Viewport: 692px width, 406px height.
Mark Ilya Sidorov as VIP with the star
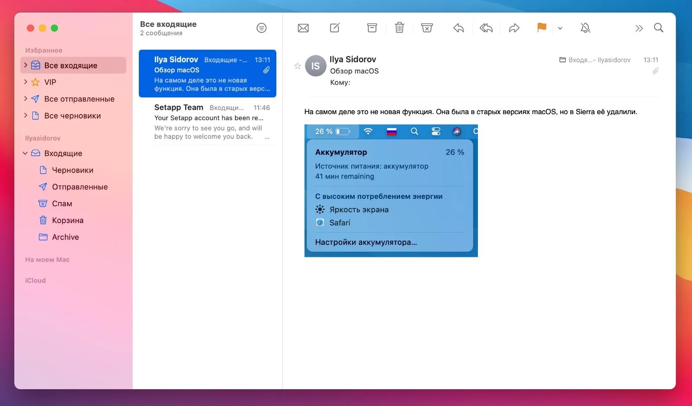click(x=298, y=66)
